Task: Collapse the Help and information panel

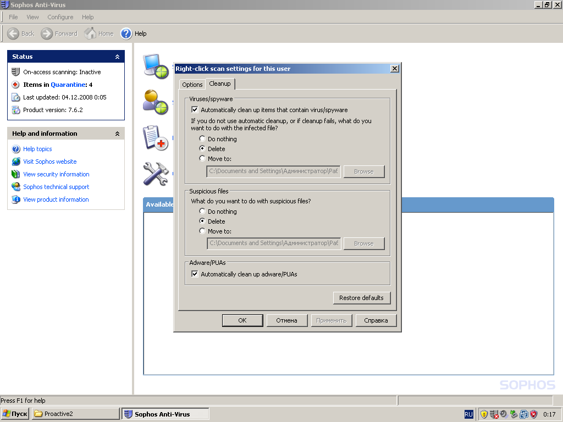Action: click(117, 134)
